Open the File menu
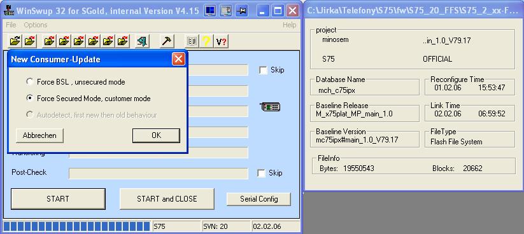Screen dimensions: 524x234 point(11,25)
